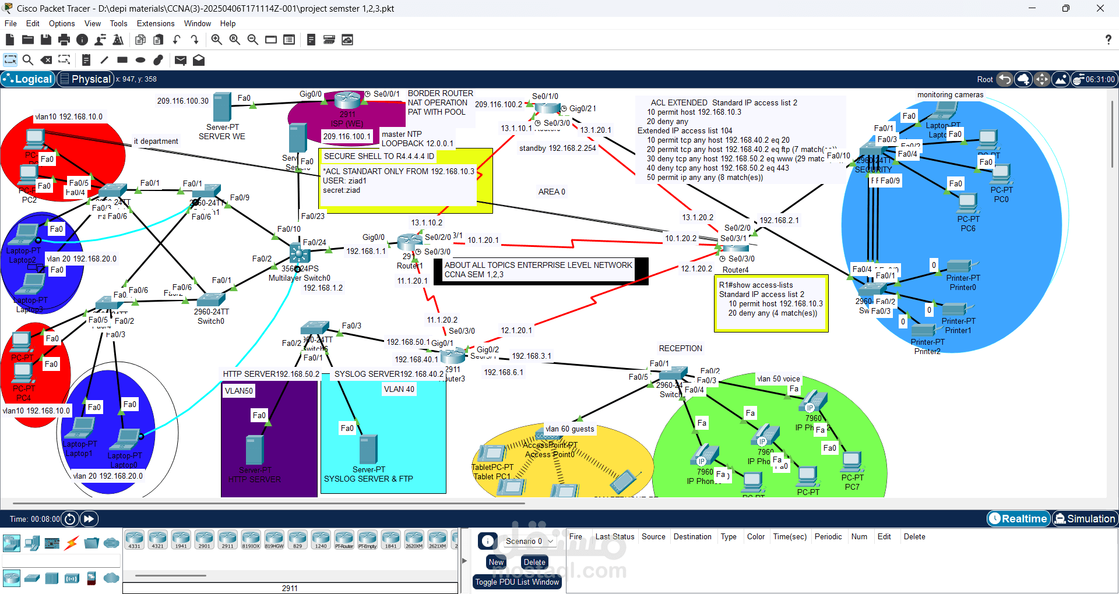Screen dimensions: 1119x594
Task: Click the Zoom In toolbar icon
Action: coord(216,40)
